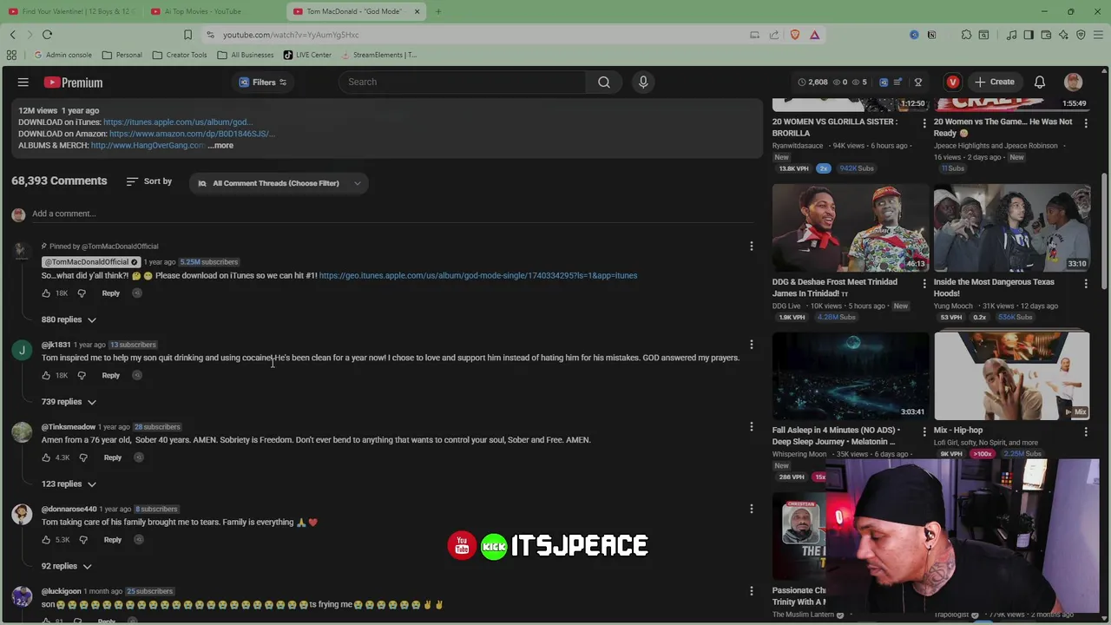
Task: Open the Amazon download link in description
Action: tap(192, 134)
